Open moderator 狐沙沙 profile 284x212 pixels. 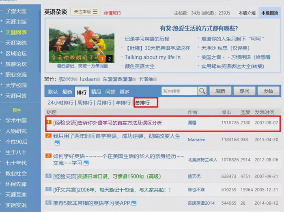coord(67,79)
